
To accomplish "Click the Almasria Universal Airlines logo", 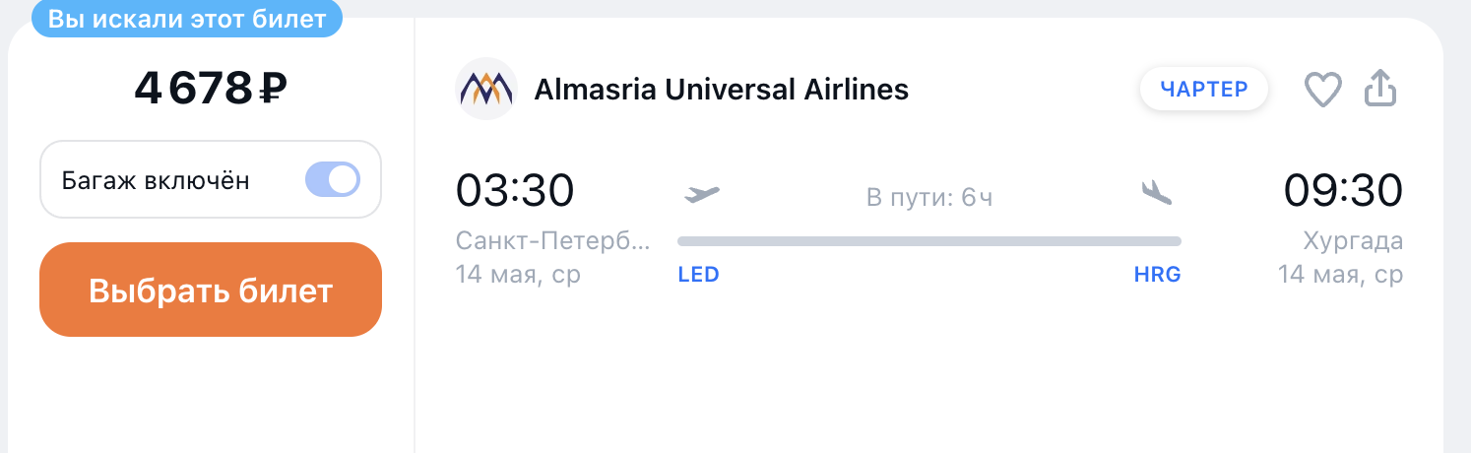I will click(486, 90).
